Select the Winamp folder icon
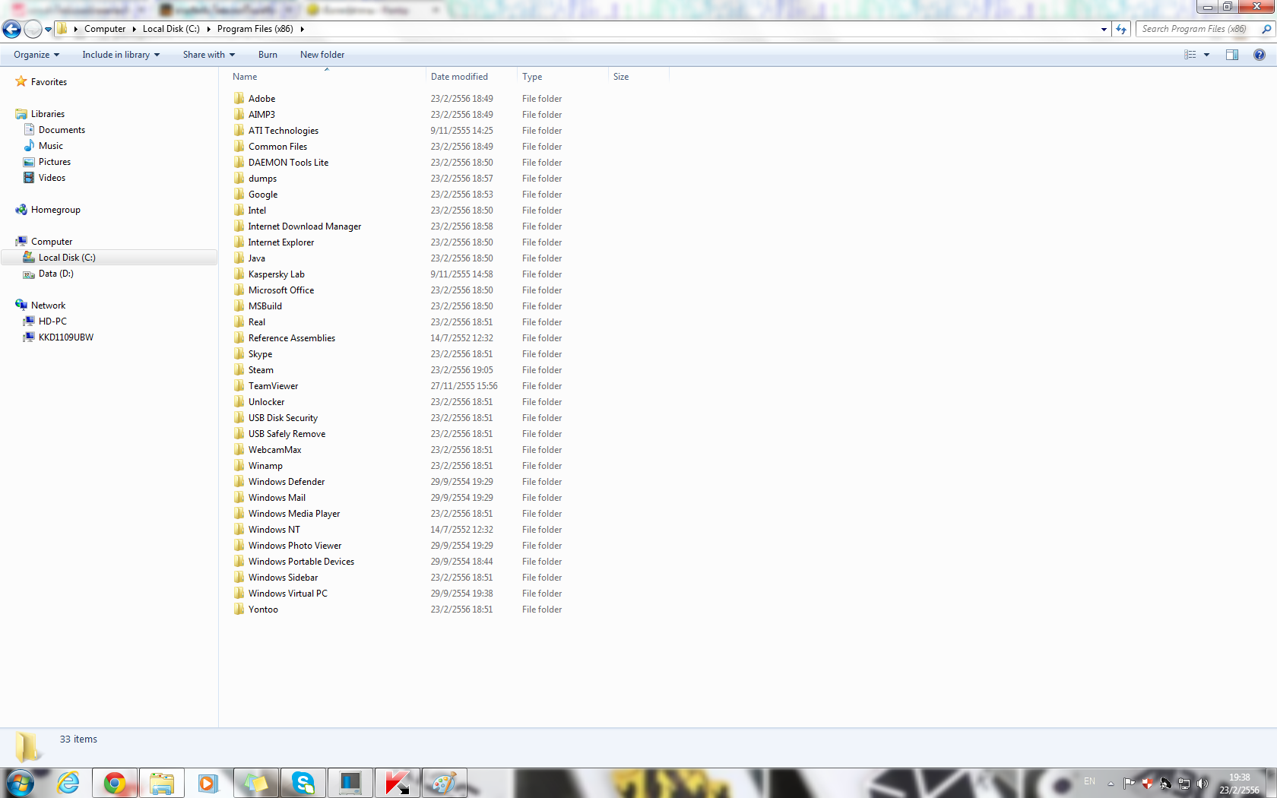The image size is (1277, 798). point(239,465)
